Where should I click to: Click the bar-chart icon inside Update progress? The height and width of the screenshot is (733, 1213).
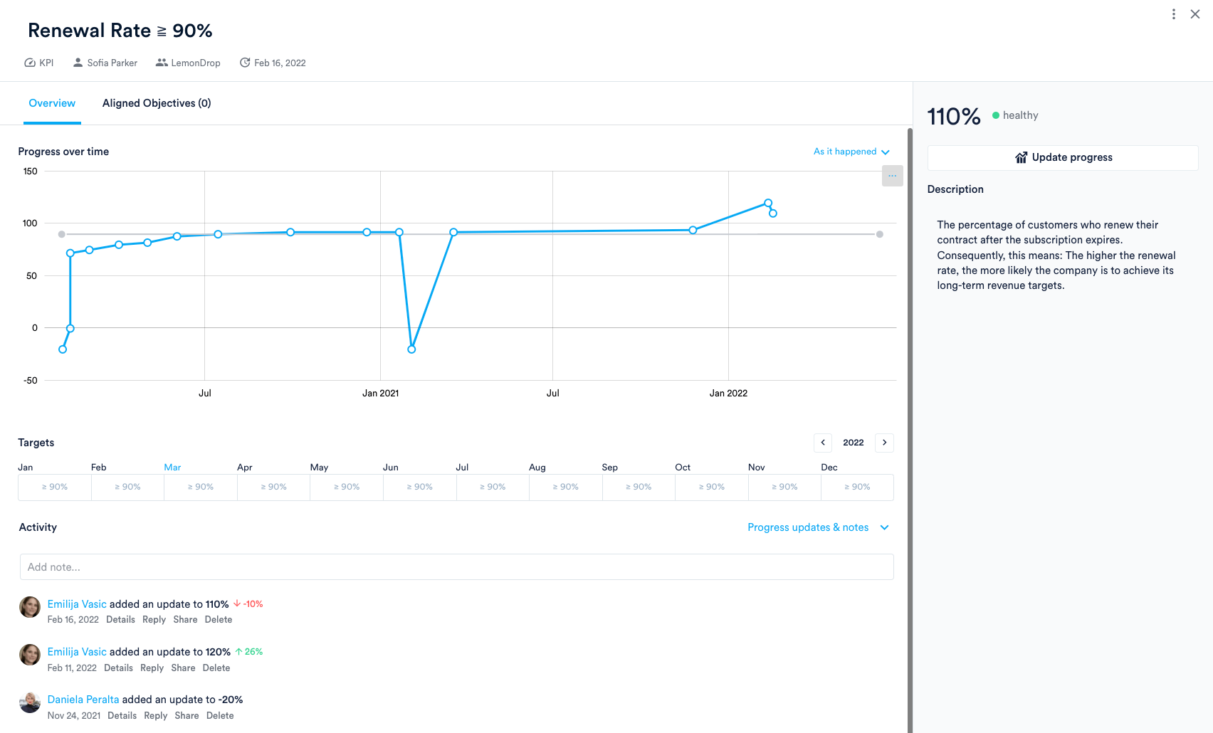[x=1021, y=157]
